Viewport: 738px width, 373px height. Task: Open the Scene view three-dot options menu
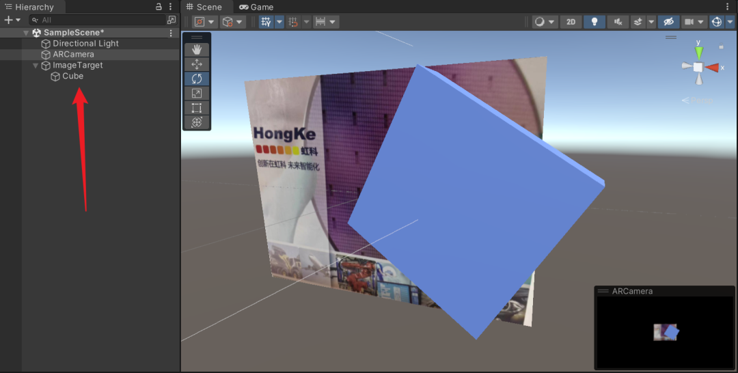(x=728, y=7)
